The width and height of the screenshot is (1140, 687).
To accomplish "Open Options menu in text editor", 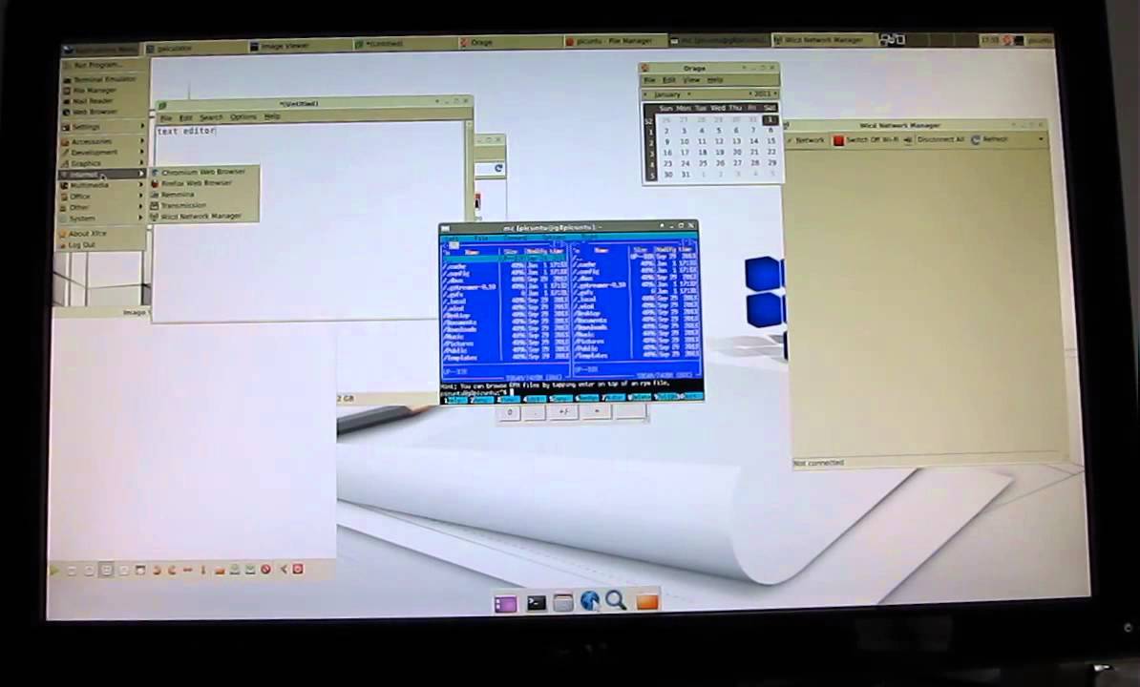I will point(243,117).
